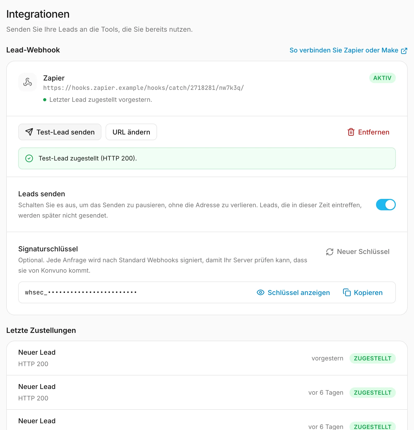This screenshot has width=414, height=430.
Task: Click the refresh icon beside Neuer Schlüssel
Action: [330, 252]
